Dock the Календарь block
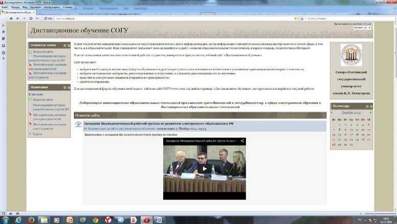This screenshot has width=397, height=224. click(x=371, y=106)
